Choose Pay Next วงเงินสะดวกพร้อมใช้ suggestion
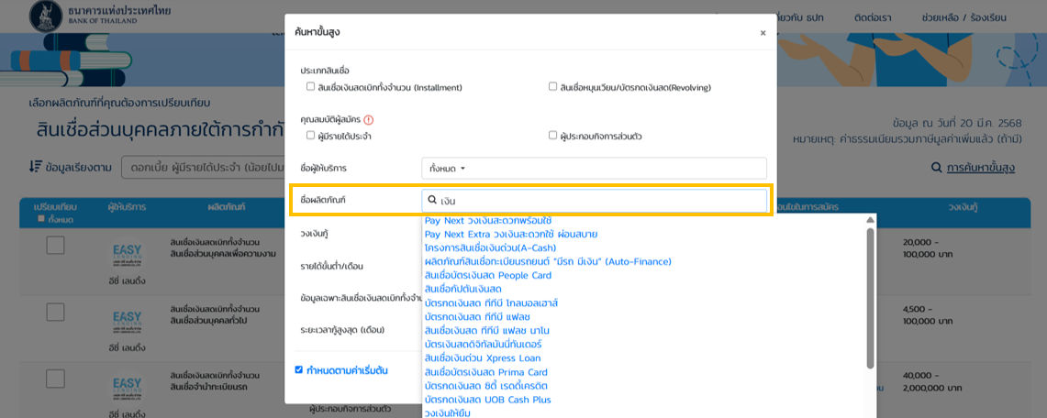 click(x=488, y=221)
